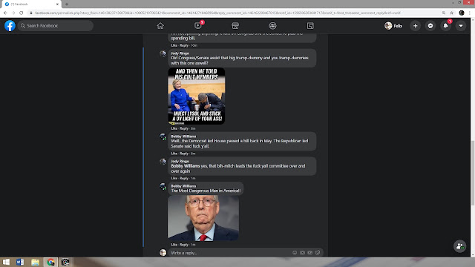Open Jody Ringo's avatar beside meme comment
Viewport: 475px width, 267px height.
tap(163, 54)
